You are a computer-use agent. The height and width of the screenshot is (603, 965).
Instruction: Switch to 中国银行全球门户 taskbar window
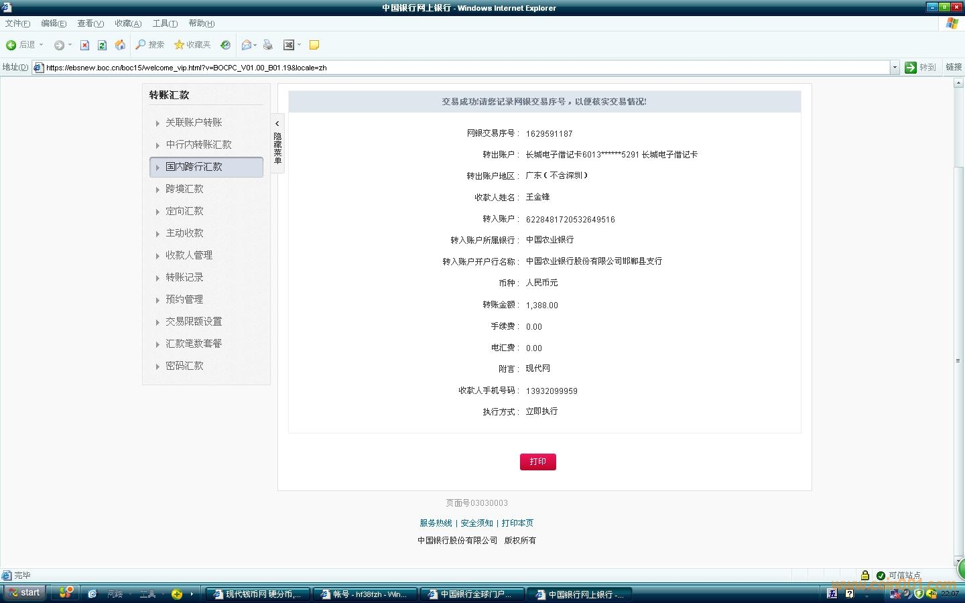pos(471,594)
